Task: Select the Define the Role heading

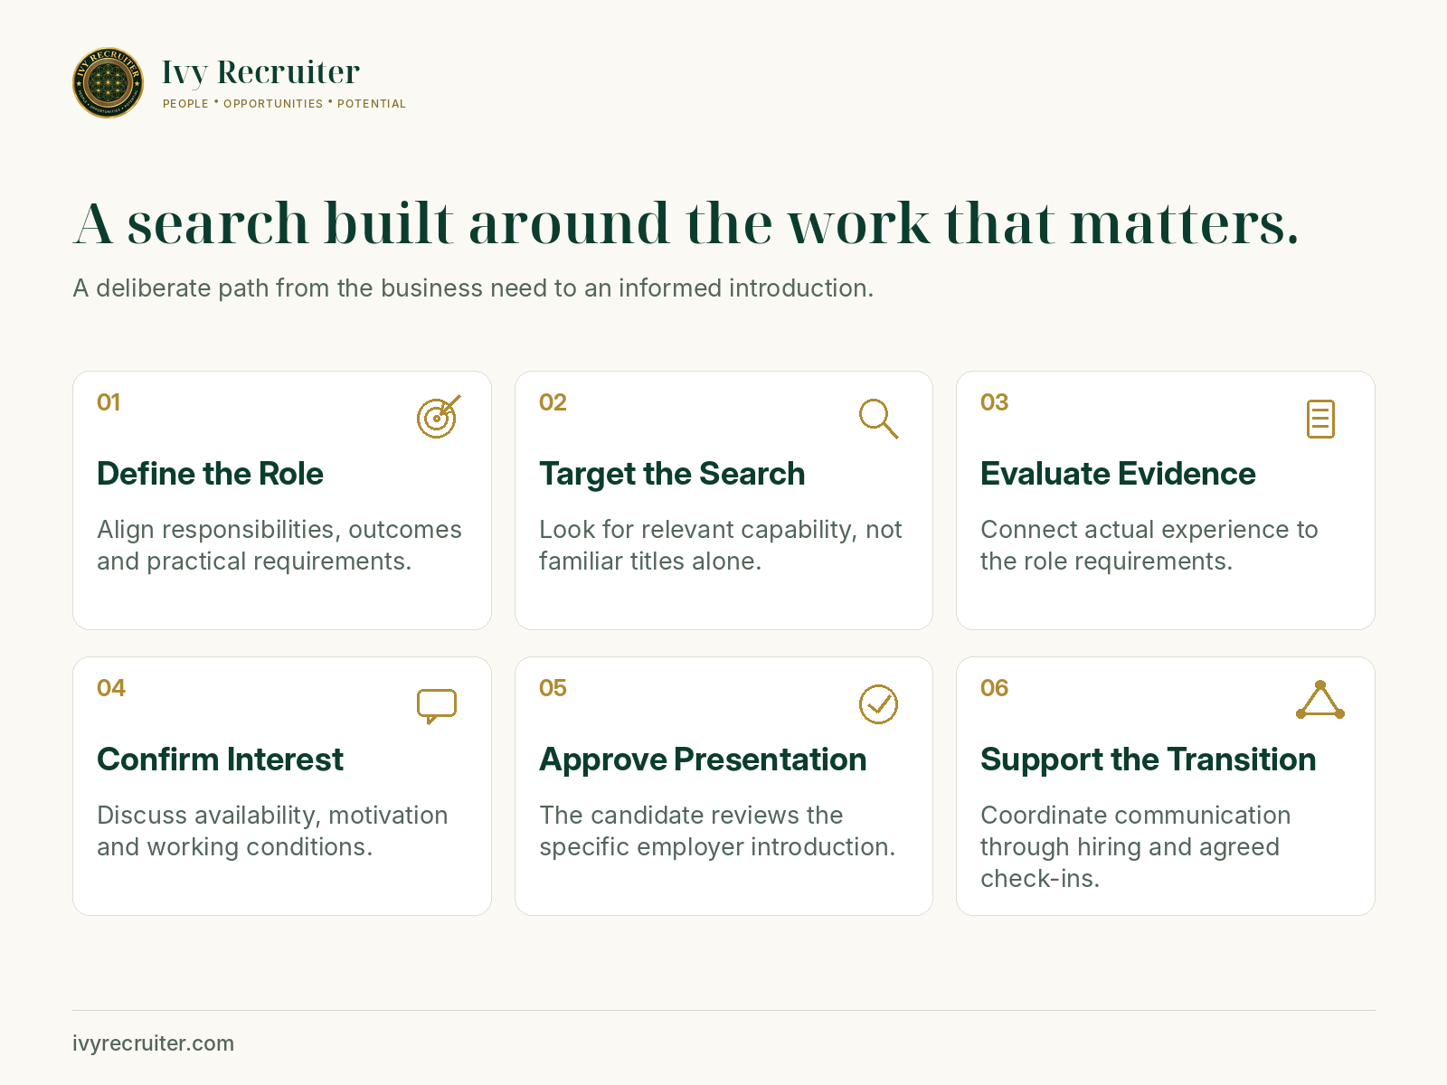Action: tap(210, 474)
